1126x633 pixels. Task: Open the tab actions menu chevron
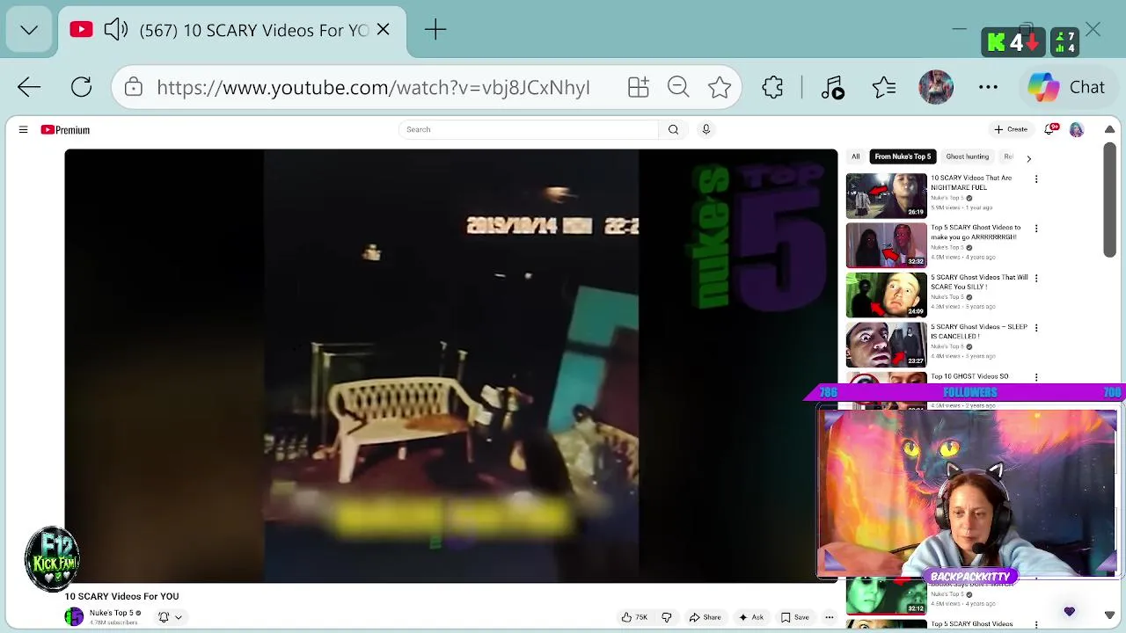click(x=29, y=30)
